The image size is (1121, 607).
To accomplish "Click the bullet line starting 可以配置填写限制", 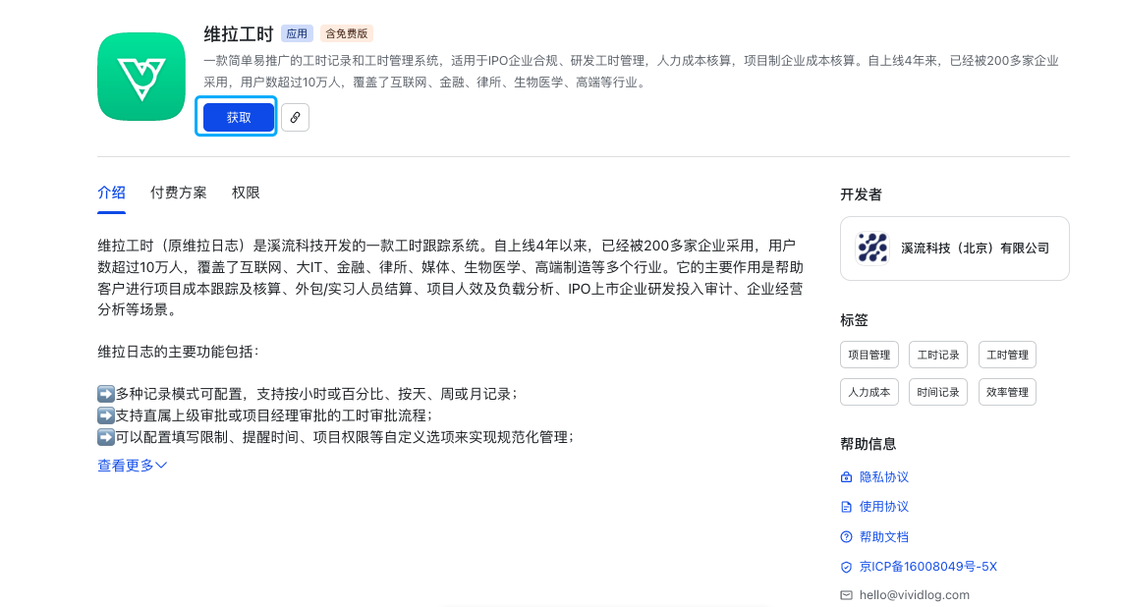I will (x=336, y=437).
